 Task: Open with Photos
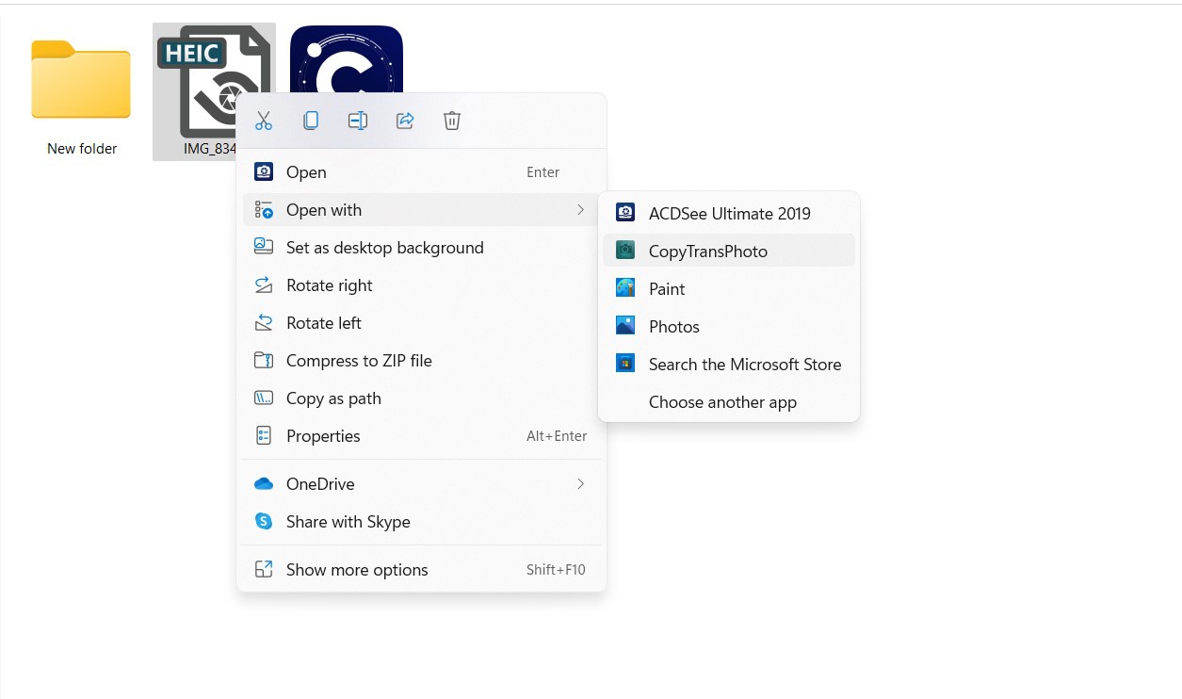click(x=729, y=327)
